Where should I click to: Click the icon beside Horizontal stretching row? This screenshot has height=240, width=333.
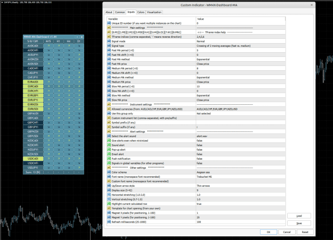coord(109,195)
